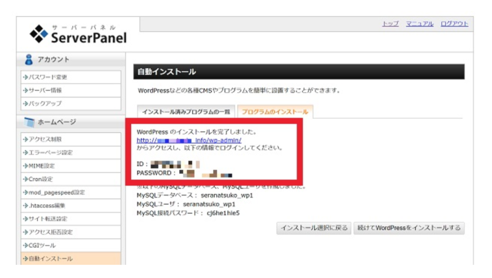Click the arrow icon beside CGIツール
This screenshot has width=492, height=278.
tap(26, 245)
